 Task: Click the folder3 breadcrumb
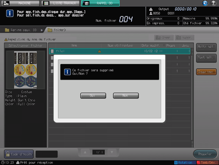pyautogui.click(x=57, y=30)
